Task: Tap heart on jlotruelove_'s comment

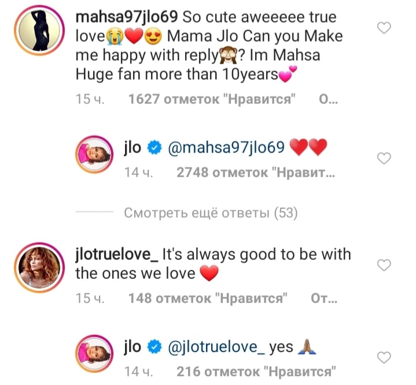Action: tap(384, 265)
